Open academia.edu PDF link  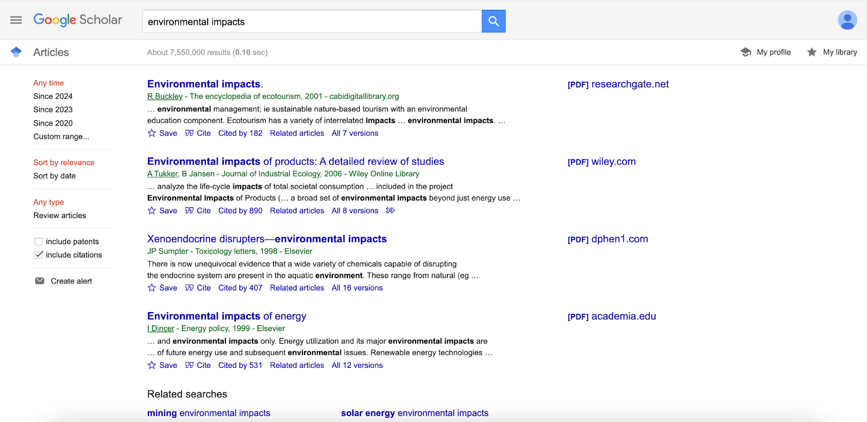[x=612, y=316]
